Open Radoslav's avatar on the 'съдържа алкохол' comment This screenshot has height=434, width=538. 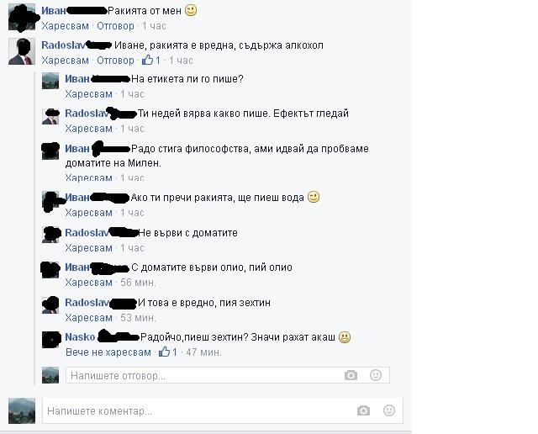[22, 51]
